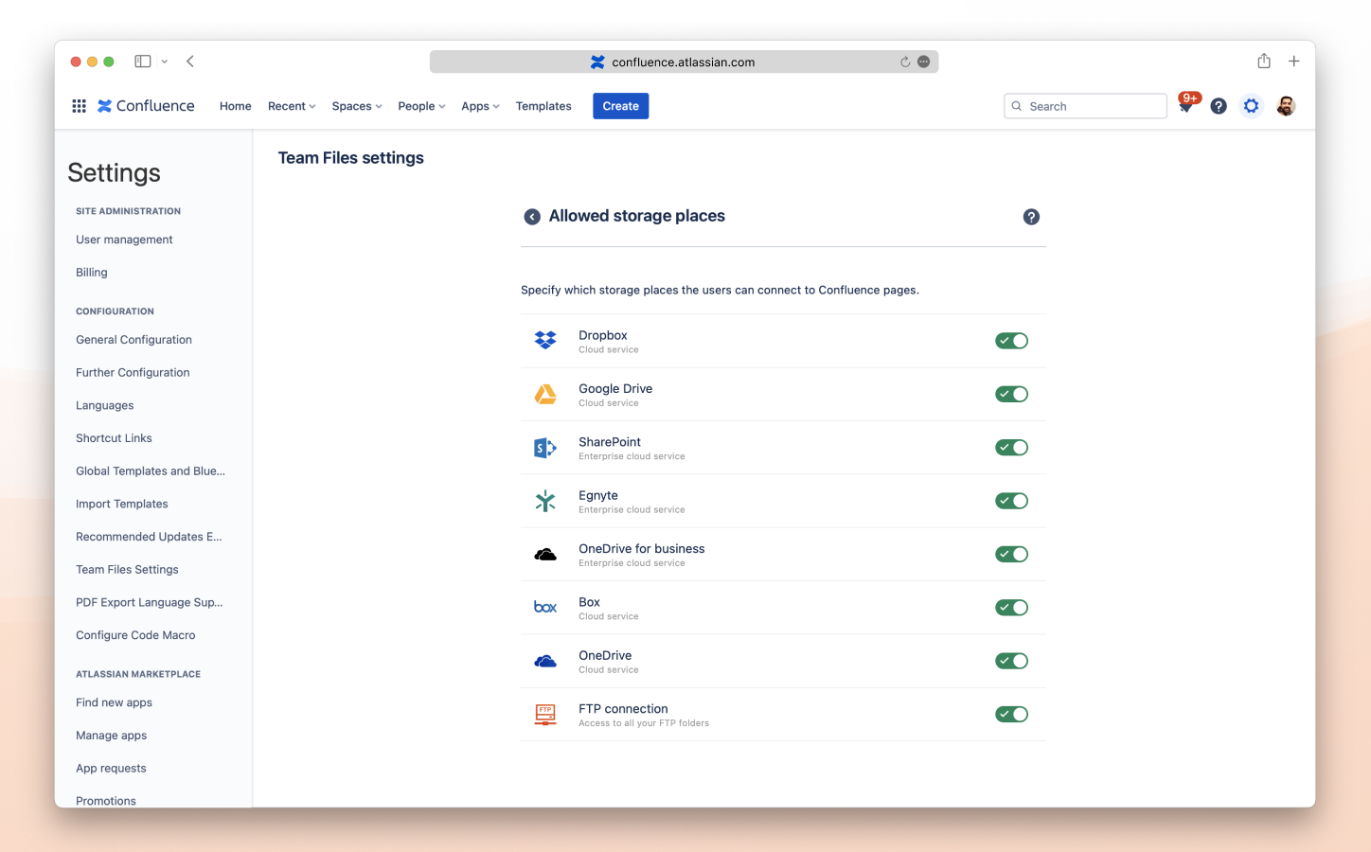Click the address bar more options icon

924,62
